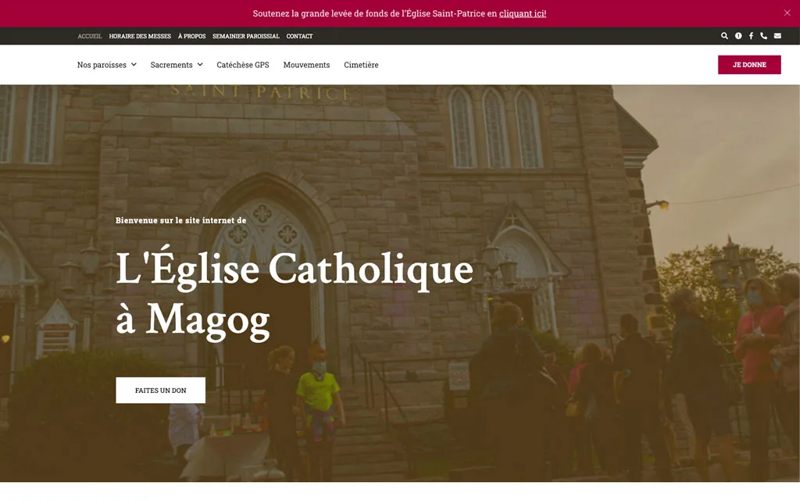This screenshot has height=500, width=800.
Task: Select ACCUEIL in the top bar
Action: coord(90,36)
